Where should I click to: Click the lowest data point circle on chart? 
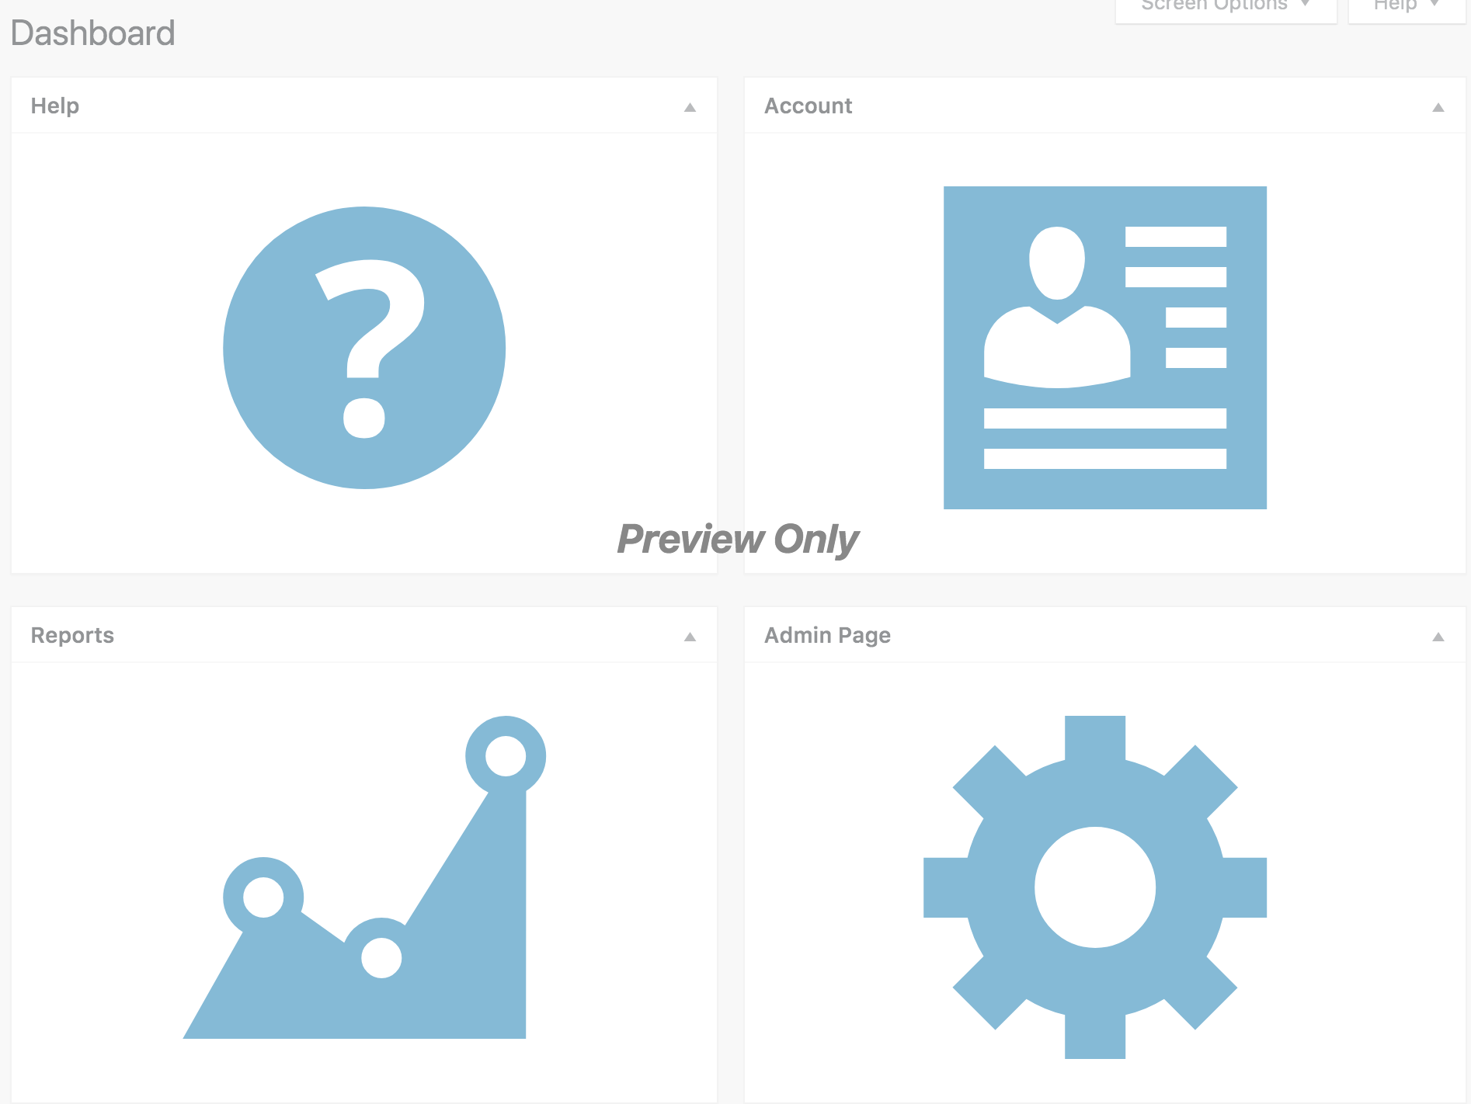tap(381, 957)
